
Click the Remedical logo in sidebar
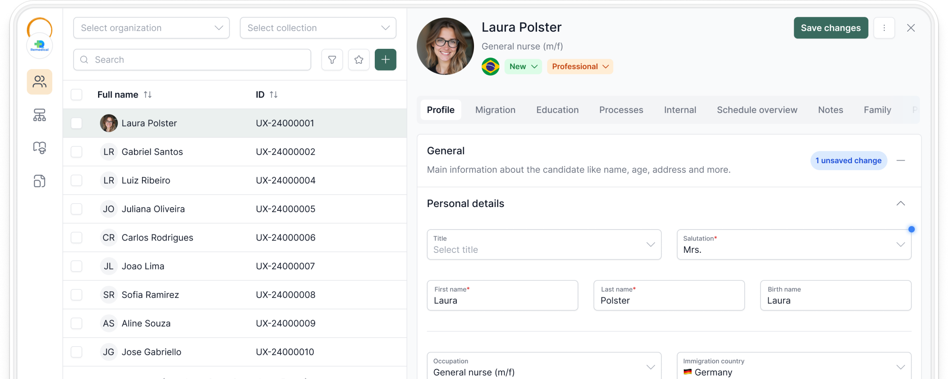point(39,46)
